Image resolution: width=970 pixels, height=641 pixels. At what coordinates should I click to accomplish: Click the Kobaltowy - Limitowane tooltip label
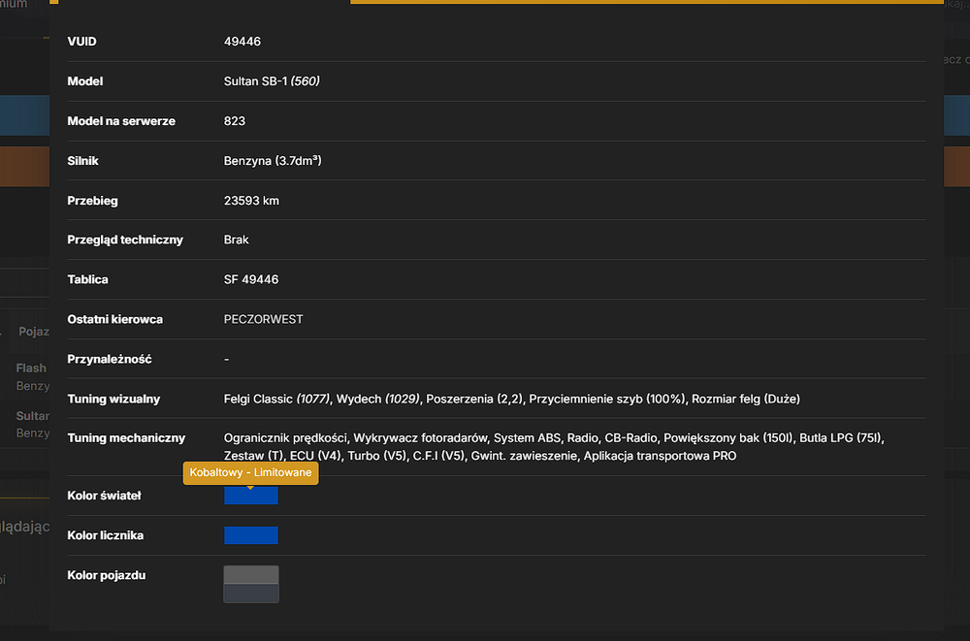250,472
